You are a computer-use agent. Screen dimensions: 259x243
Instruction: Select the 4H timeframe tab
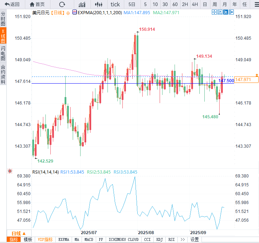(x=195, y=5)
